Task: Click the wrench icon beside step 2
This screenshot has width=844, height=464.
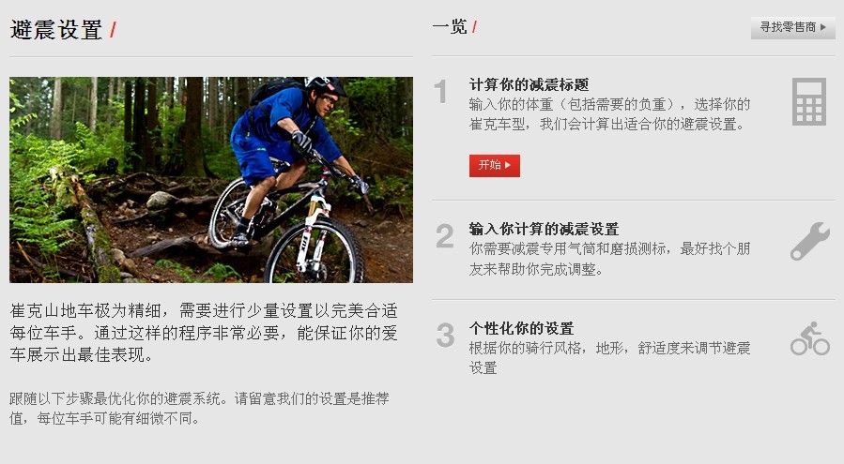Action: tap(810, 241)
